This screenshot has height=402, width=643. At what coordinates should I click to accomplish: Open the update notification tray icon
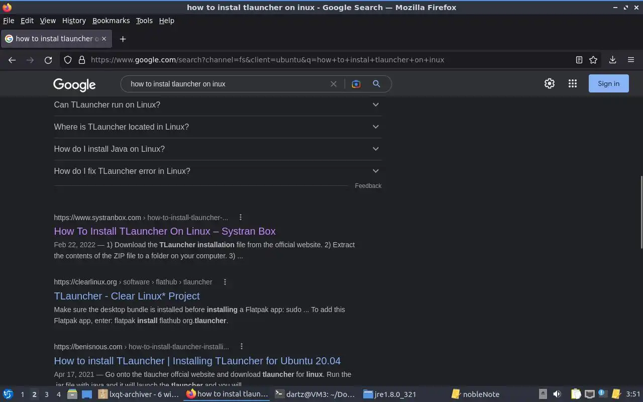[603, 394]
